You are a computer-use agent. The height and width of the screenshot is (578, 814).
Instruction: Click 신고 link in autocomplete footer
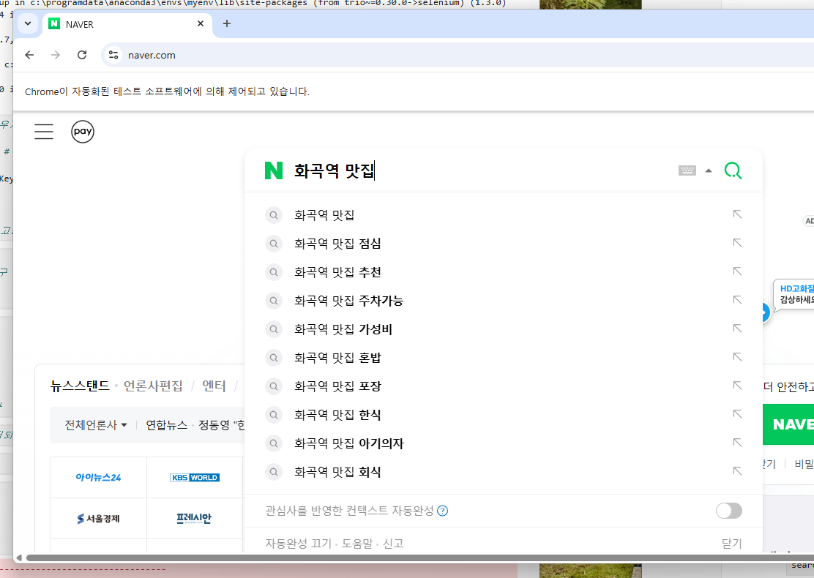(x=393, y=543)
